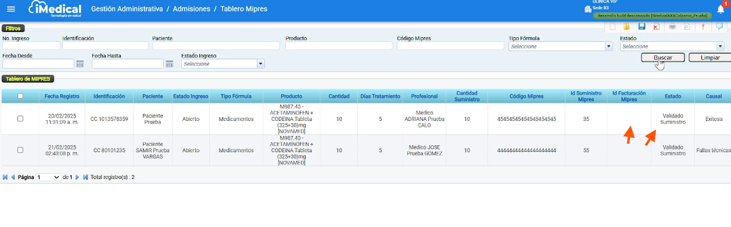Check the row for CC 1013578359
The height and width of the screenshot is (227, 731).
[x=20, y=119]
